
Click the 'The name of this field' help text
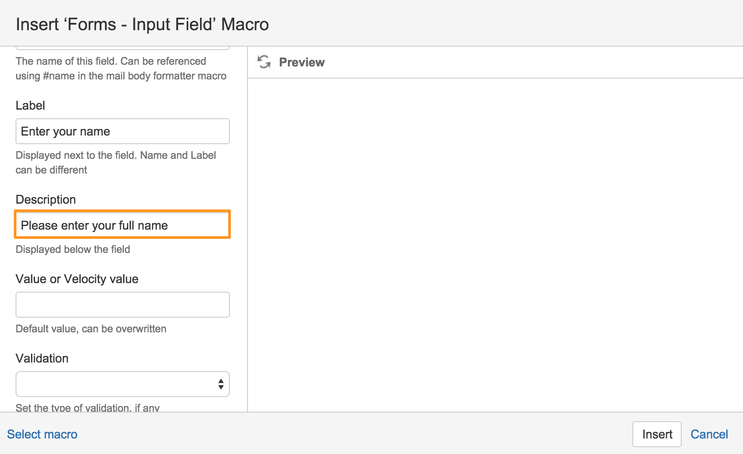click(x=121, y=69)
